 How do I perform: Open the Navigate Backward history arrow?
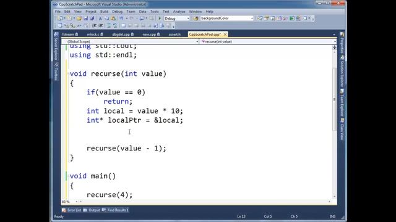click(x=146, y=18)
